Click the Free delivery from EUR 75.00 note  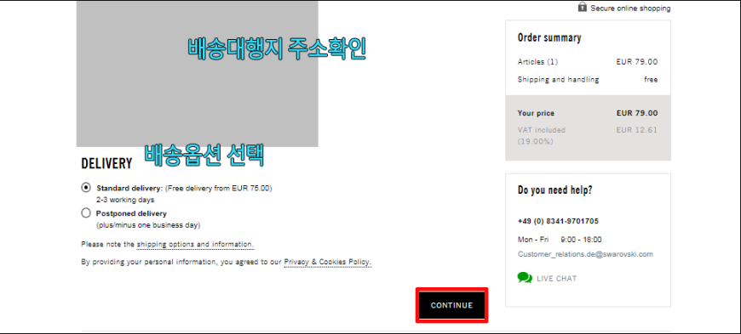coord(218,188)
